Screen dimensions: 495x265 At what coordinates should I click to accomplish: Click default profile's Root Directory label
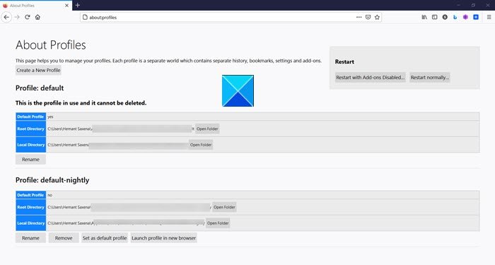coord(30,129)
